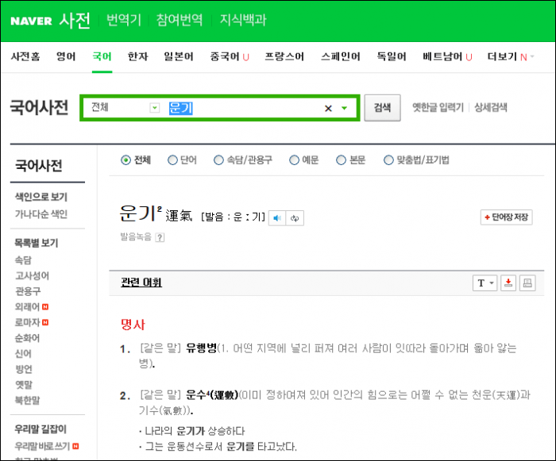Image resolution: width=556 pixels, height=461 pixels.
Task: Click inside the 운기 search input field
Action: tap(245, 108)
